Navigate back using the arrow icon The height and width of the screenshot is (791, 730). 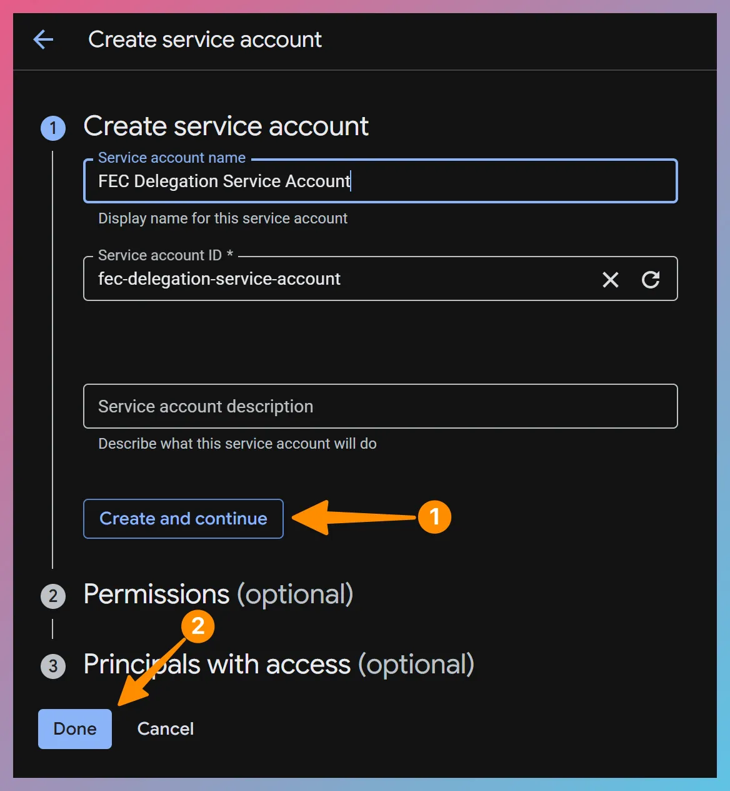(42, 39)
